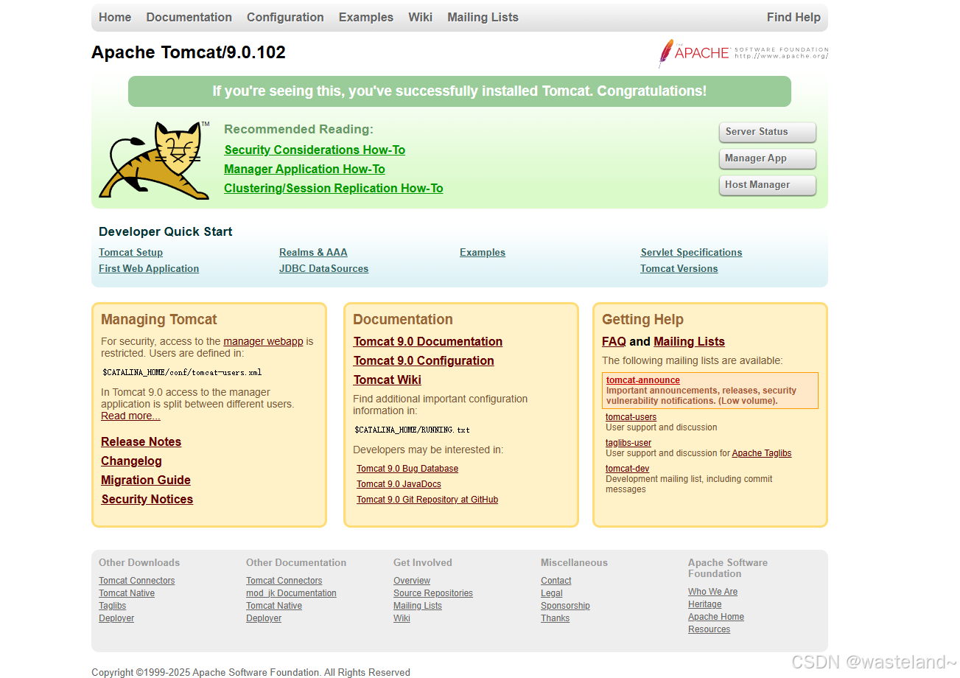Open Examples link in Developer Quick Start
The width and height of the screenshot is (960, 678).
(x=483, y=252)
